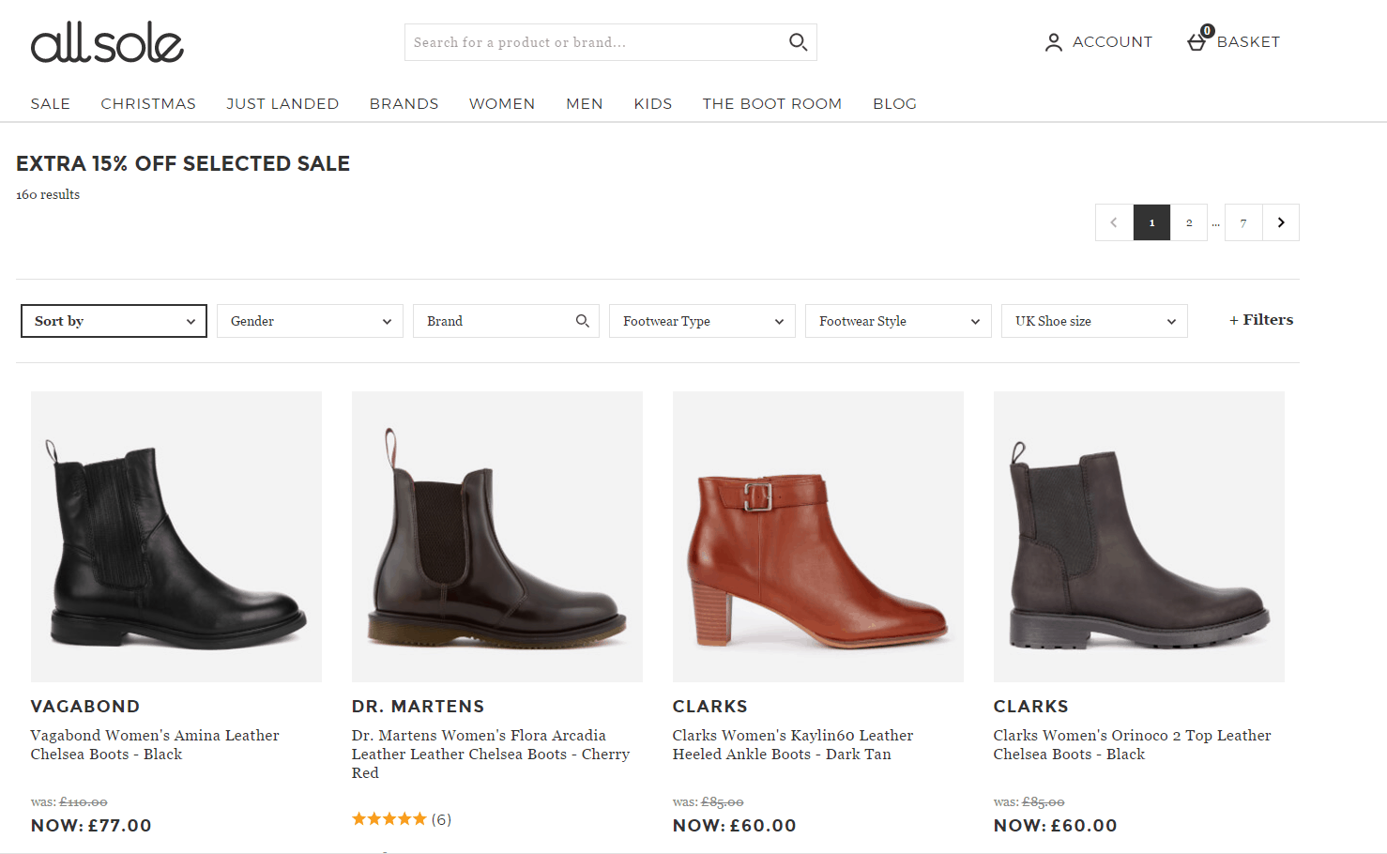Jump to page 7 of results

(x=1243, y=222)
